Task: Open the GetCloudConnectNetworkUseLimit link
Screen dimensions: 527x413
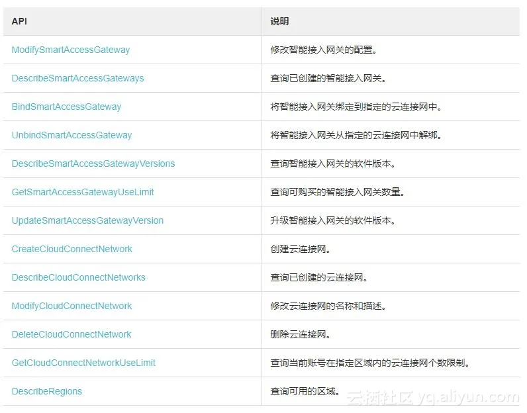Action: pos(83,363)
